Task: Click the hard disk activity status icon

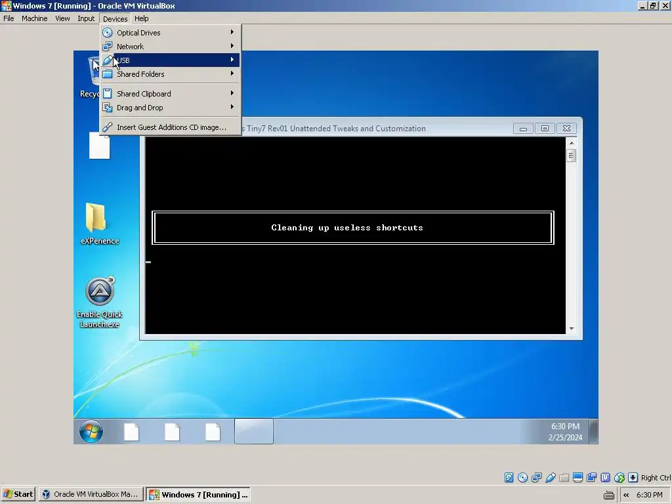Action: 509,478
